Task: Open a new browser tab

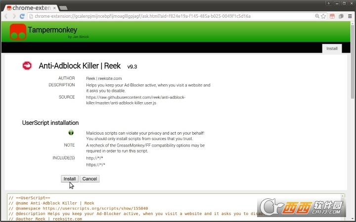Action: (x=63, y=8)
